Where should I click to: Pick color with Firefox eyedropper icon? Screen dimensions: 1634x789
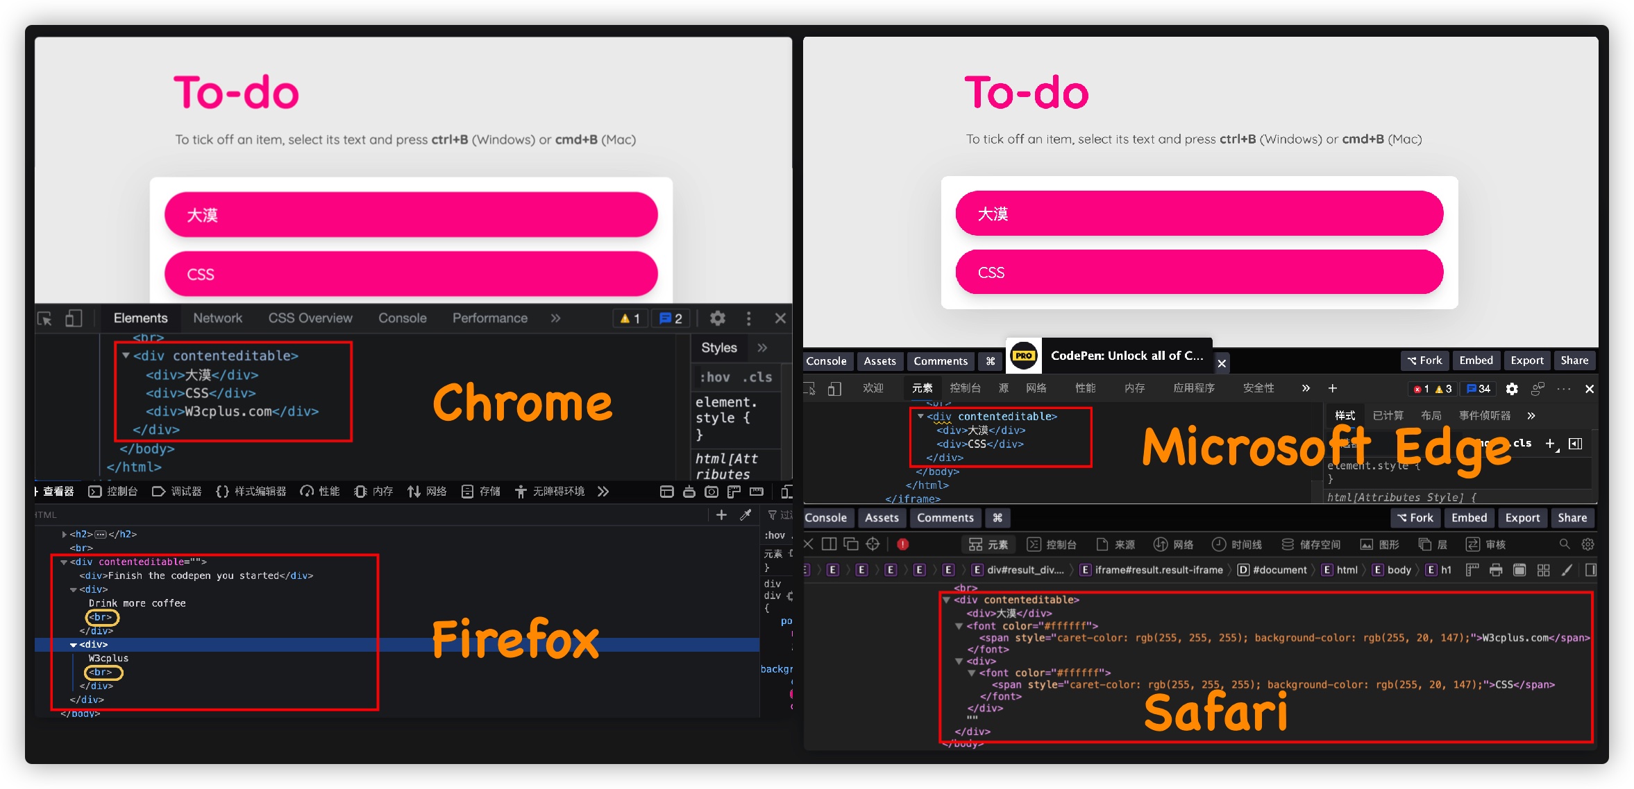pos(746,514)
